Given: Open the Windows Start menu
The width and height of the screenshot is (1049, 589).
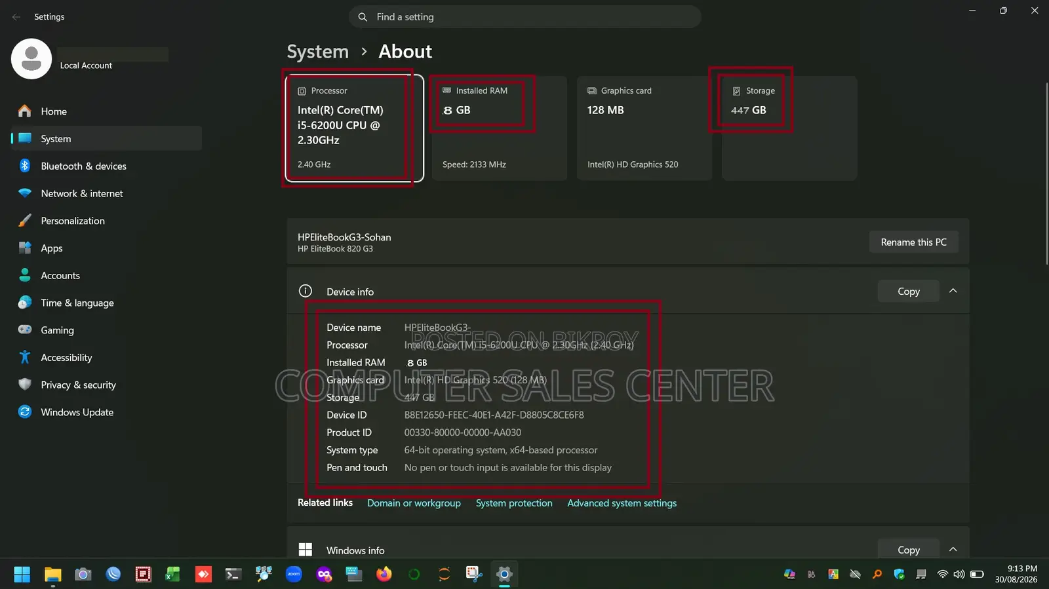Looking at the screenshot, I should coord(22,575).
